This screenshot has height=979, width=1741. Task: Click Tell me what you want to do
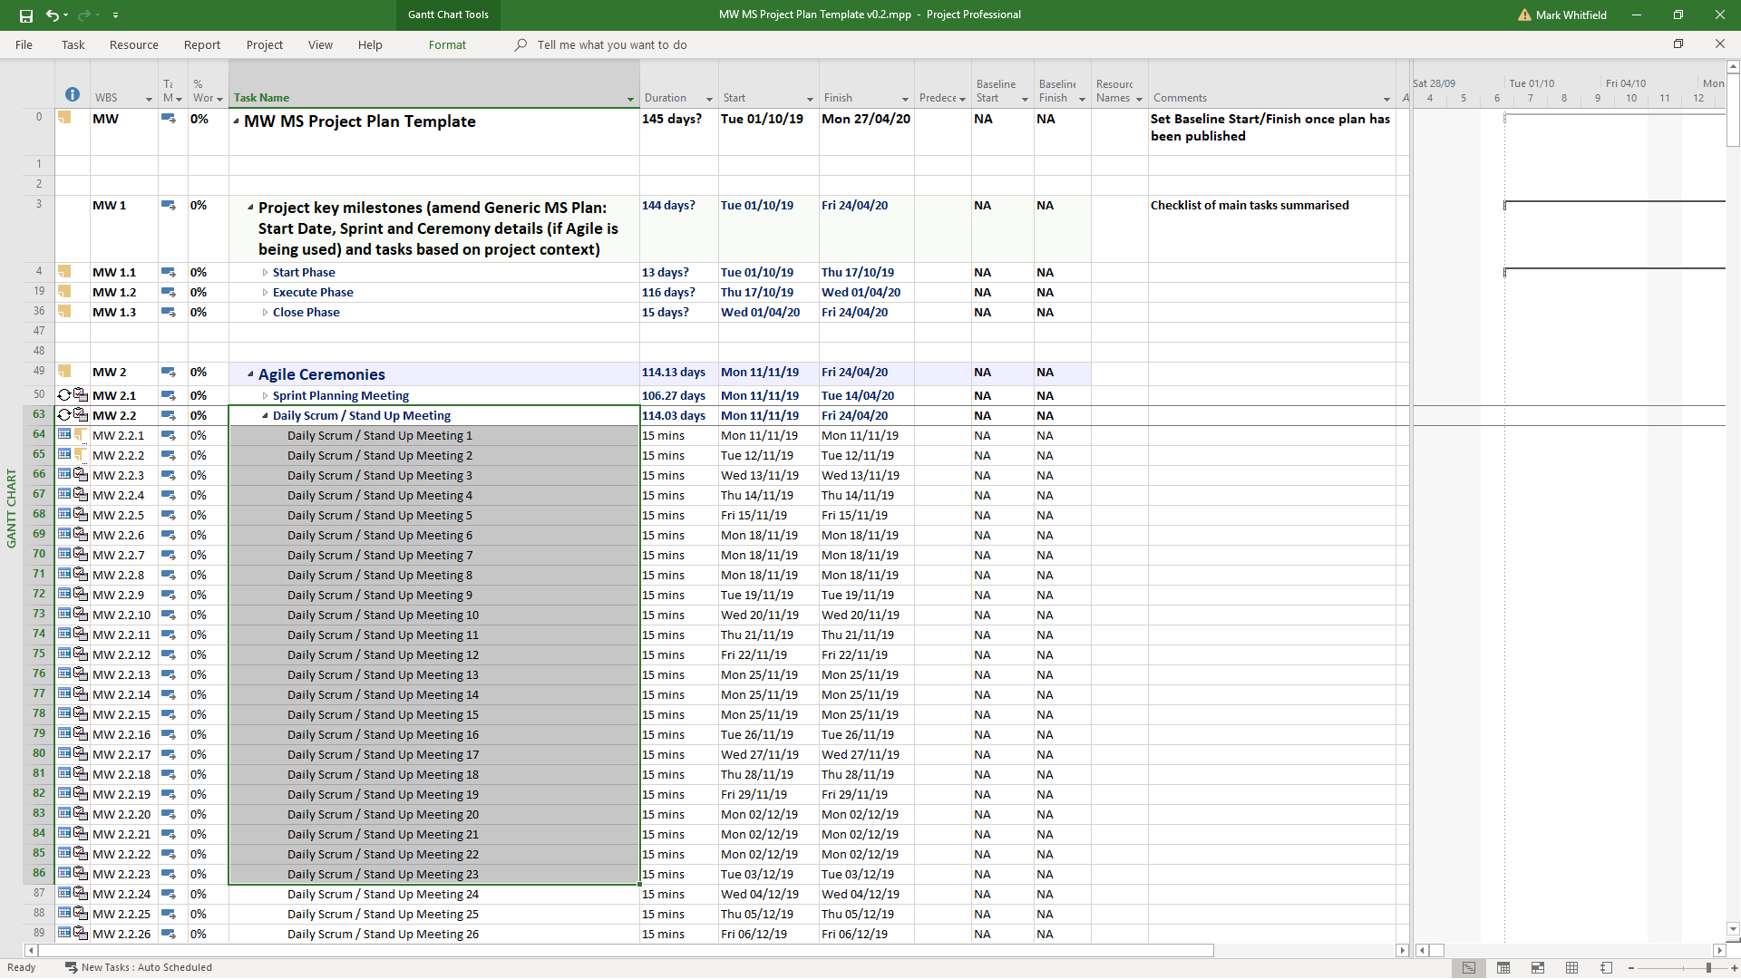coord(611,44)
